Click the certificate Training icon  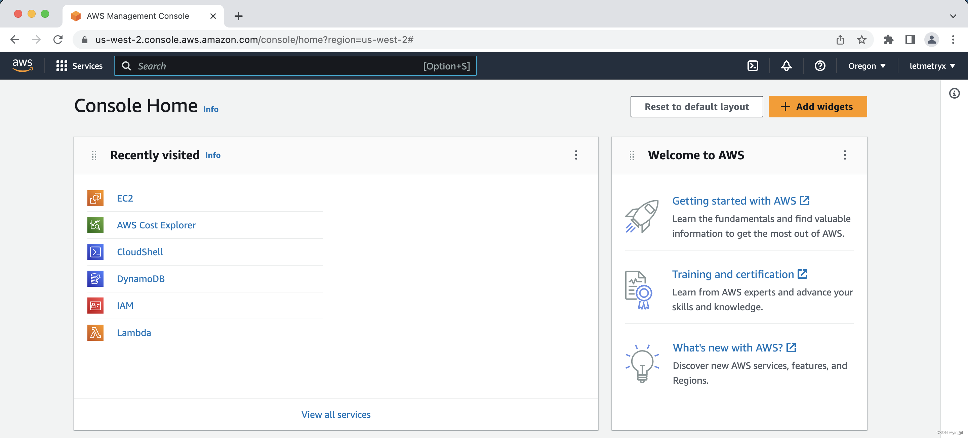(639, 290)
